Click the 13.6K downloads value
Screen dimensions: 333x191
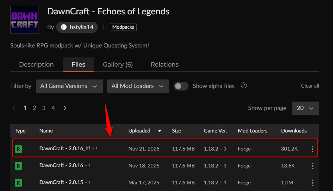pos(288,166)
